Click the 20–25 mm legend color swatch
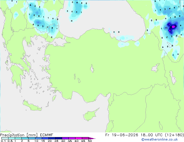 tap(52, 138)
